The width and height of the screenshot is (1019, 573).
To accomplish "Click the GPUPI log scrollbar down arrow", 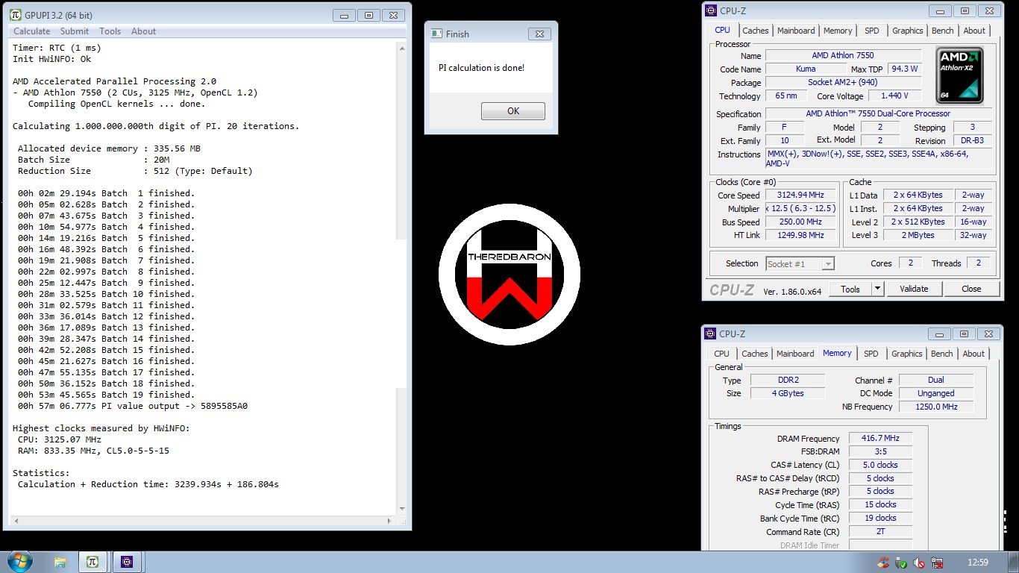I will 401,508.
